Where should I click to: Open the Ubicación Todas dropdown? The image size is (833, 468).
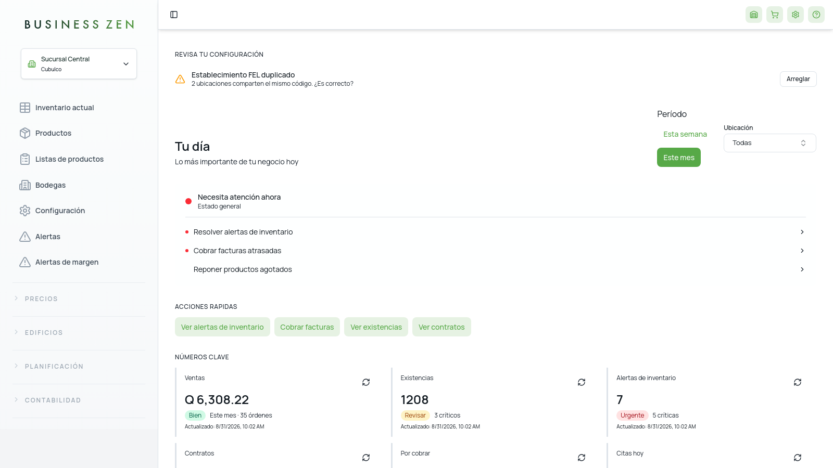(769, 143)
